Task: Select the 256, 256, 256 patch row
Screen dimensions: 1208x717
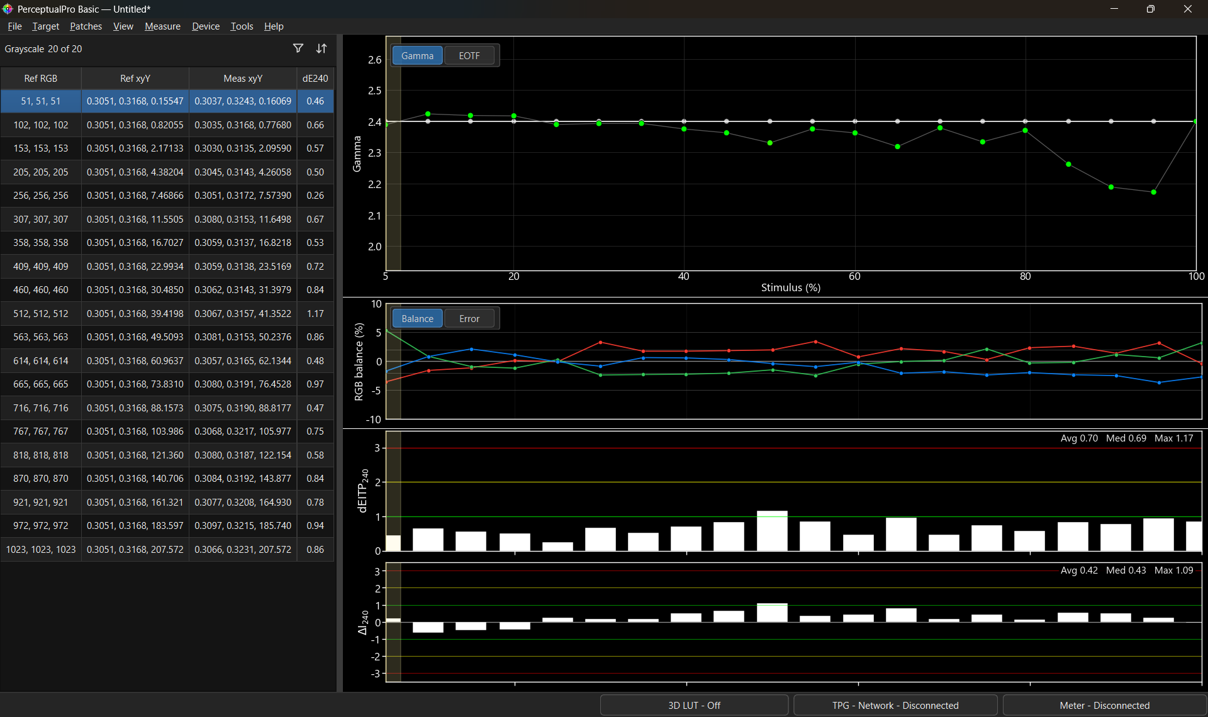Action: (x=167, y=196)
